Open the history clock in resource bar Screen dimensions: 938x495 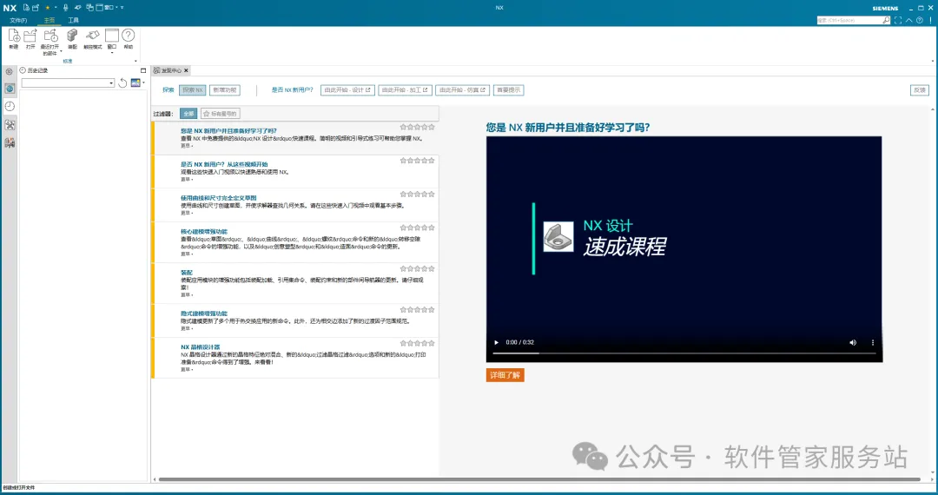point(10,107)
